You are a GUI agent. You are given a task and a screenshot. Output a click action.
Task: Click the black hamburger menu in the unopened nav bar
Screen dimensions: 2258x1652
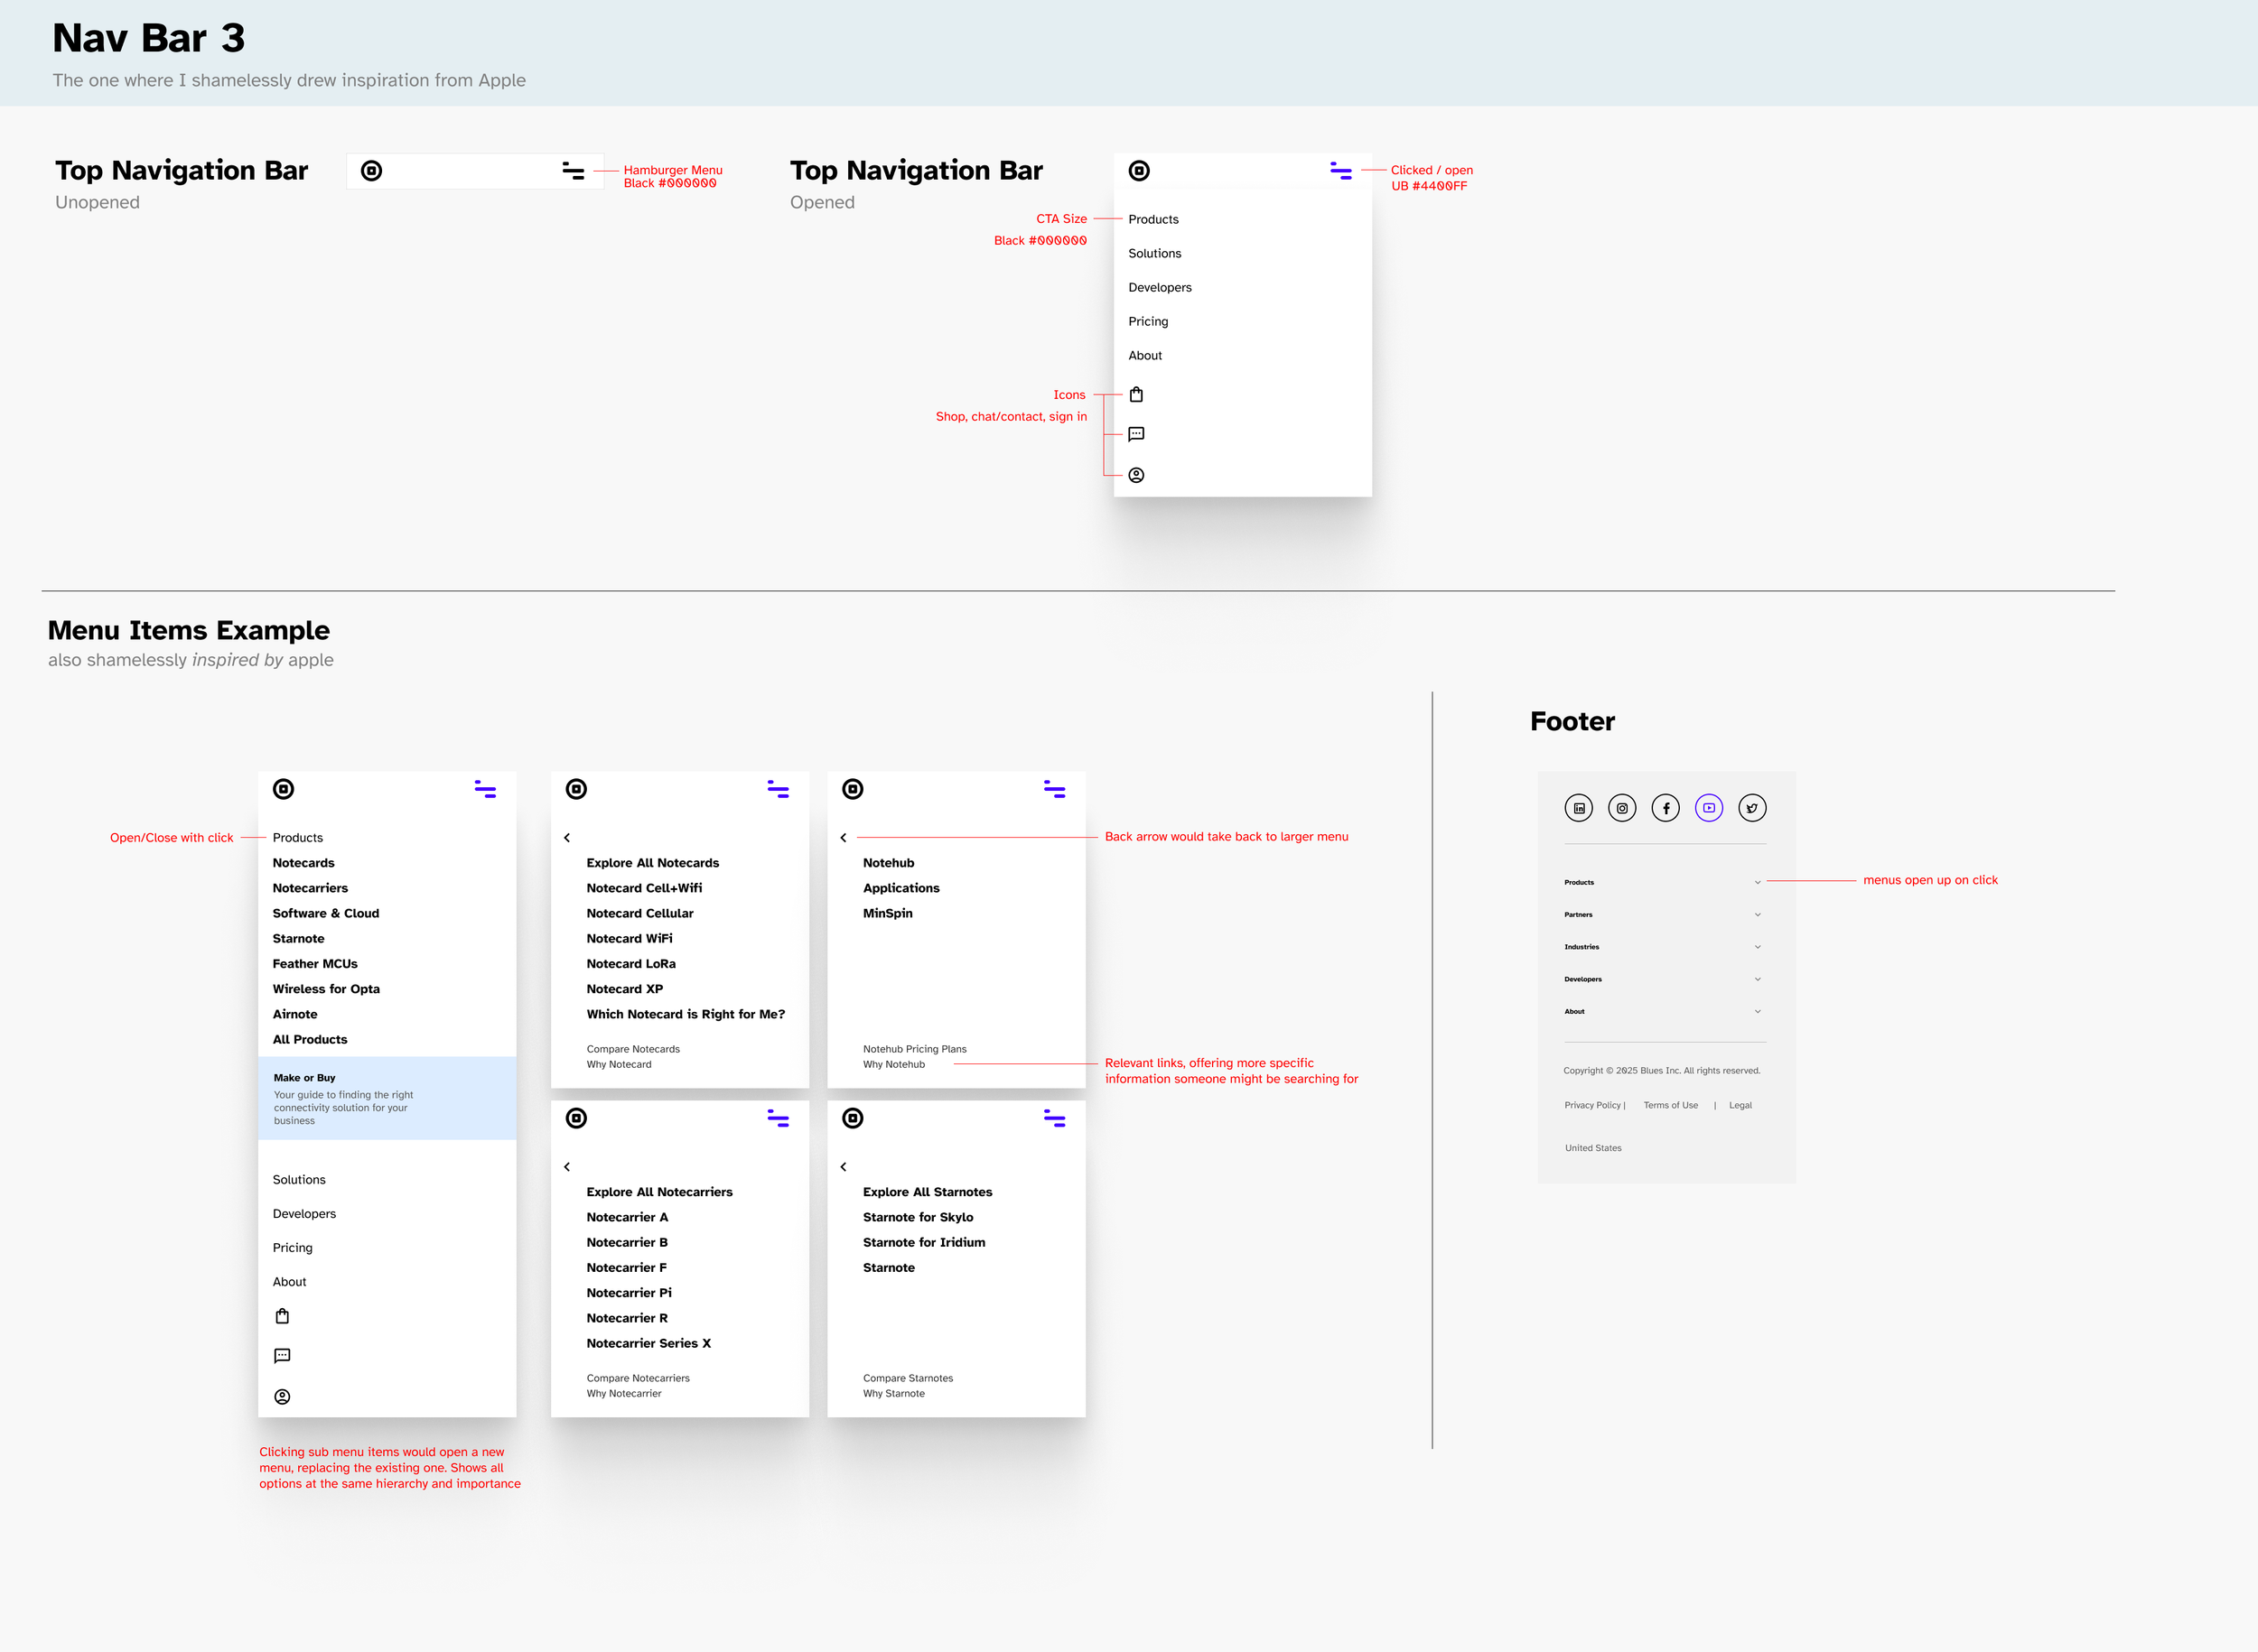pos(573,171)
